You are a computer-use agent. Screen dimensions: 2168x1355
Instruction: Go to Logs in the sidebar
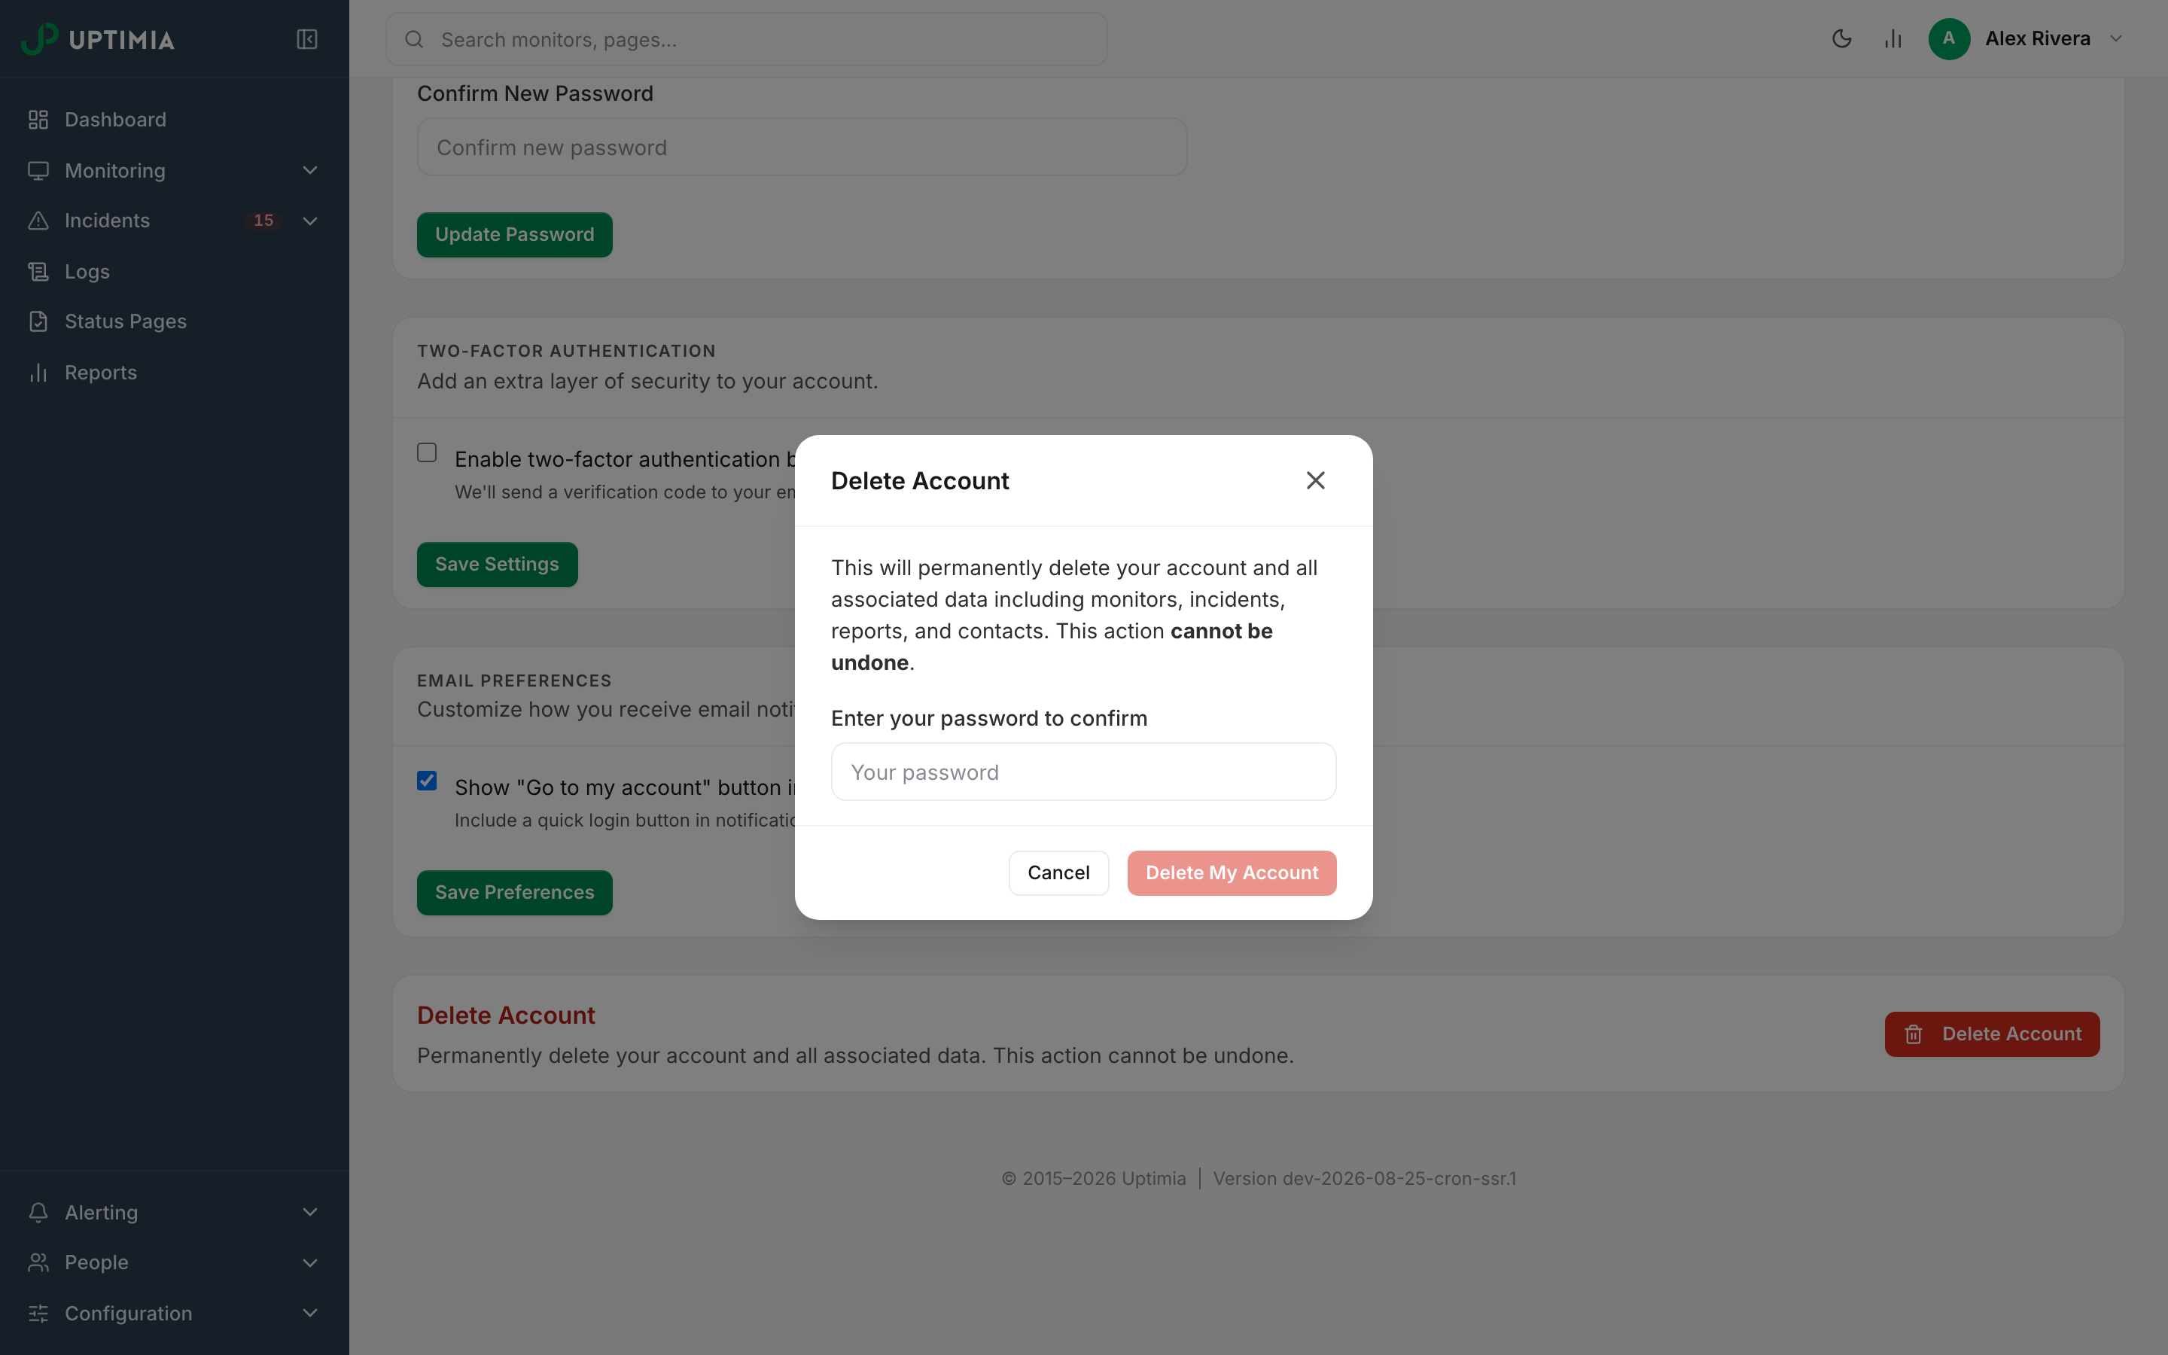tap(174, 272)
